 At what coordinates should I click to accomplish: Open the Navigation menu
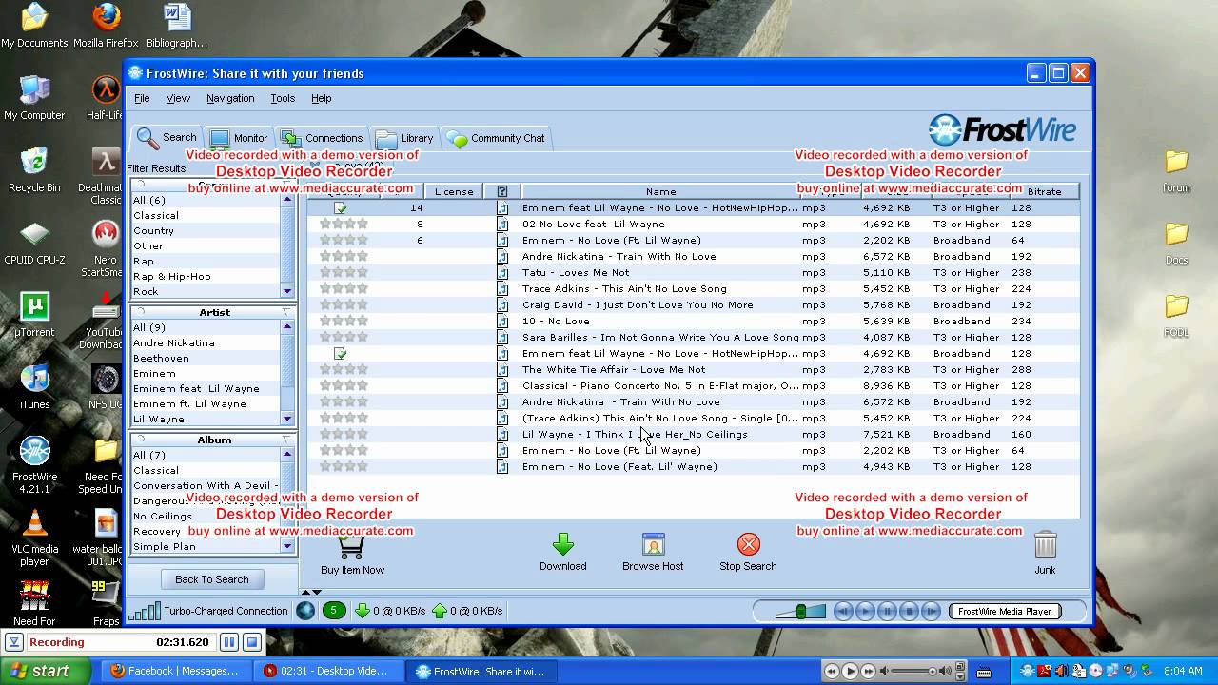click(x=230, y=98)
